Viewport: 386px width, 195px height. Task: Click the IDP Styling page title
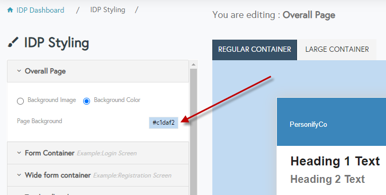point(56,43)
